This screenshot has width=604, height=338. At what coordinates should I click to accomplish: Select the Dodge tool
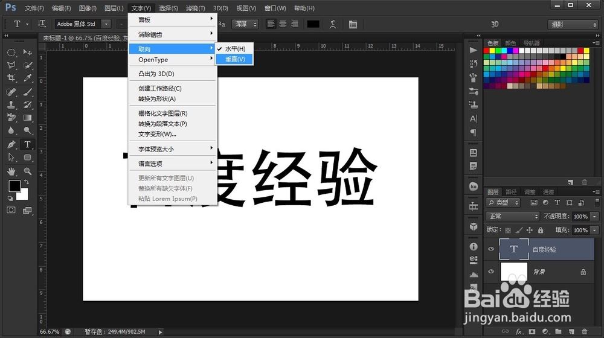click(27, 130)
